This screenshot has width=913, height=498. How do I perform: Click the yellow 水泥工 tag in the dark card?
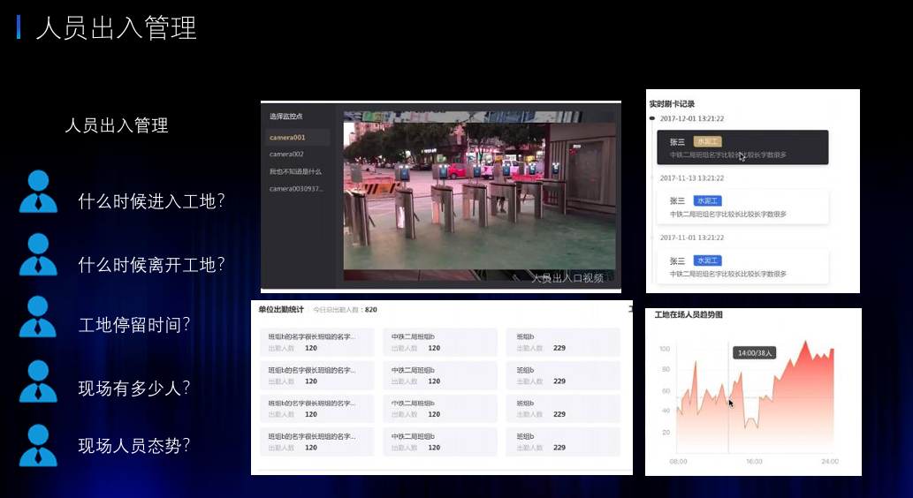(707, 141)
